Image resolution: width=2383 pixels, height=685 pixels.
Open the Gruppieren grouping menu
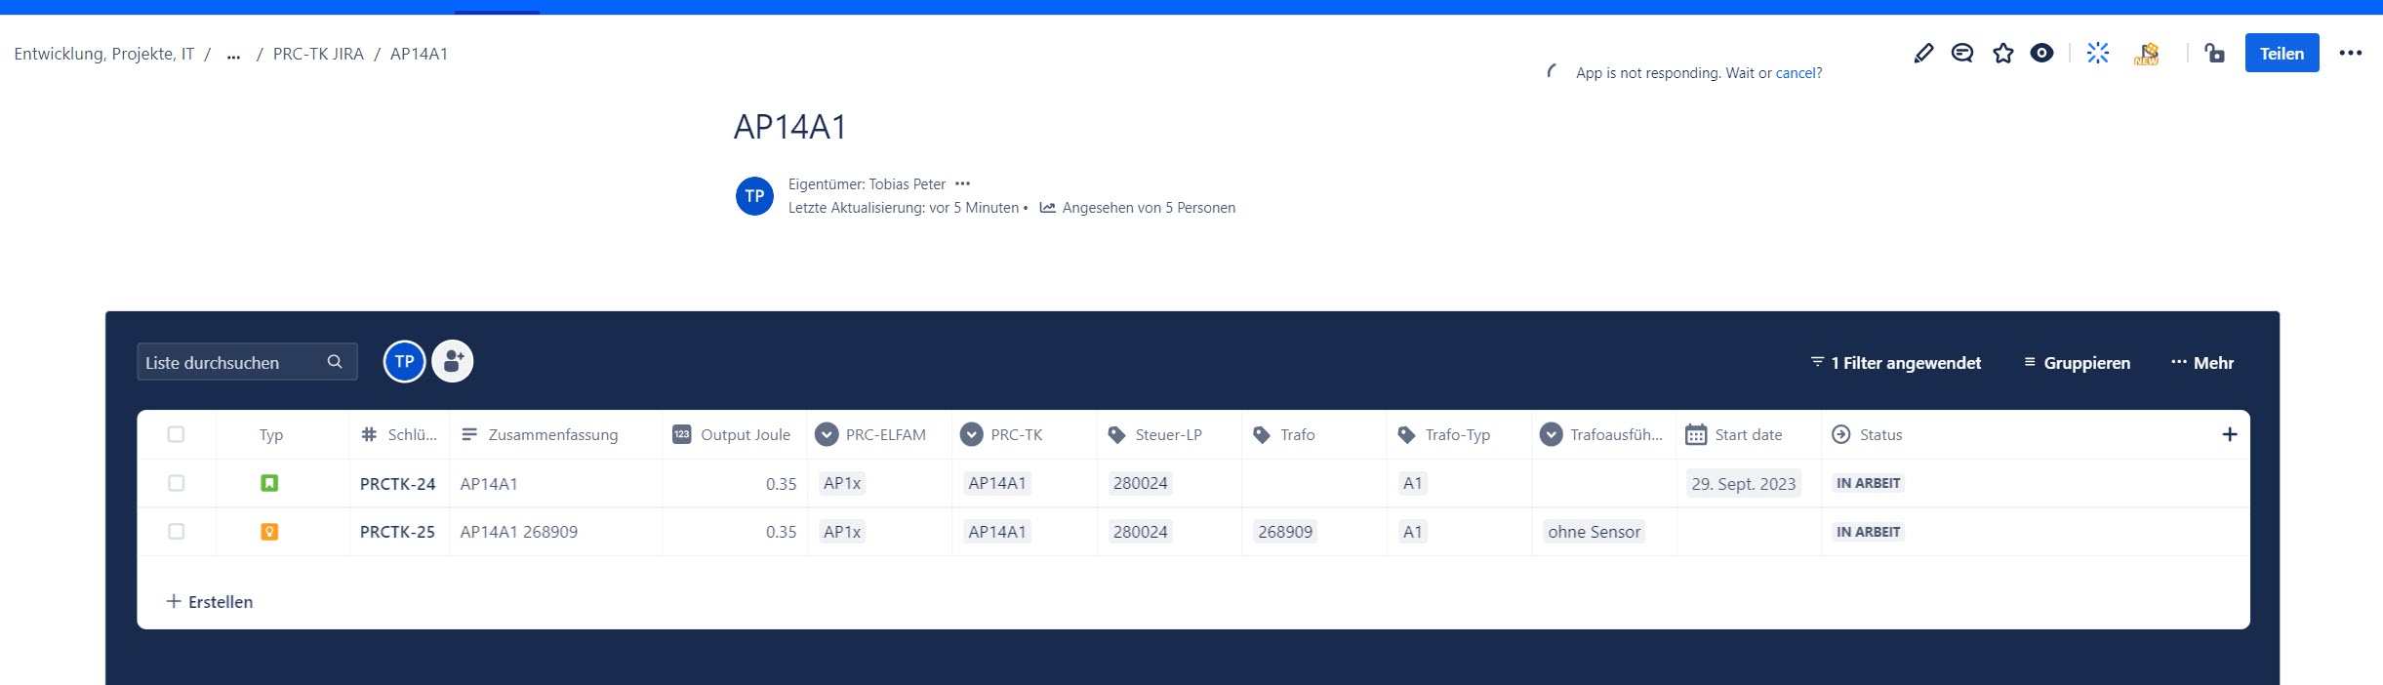pos(2078,363)
